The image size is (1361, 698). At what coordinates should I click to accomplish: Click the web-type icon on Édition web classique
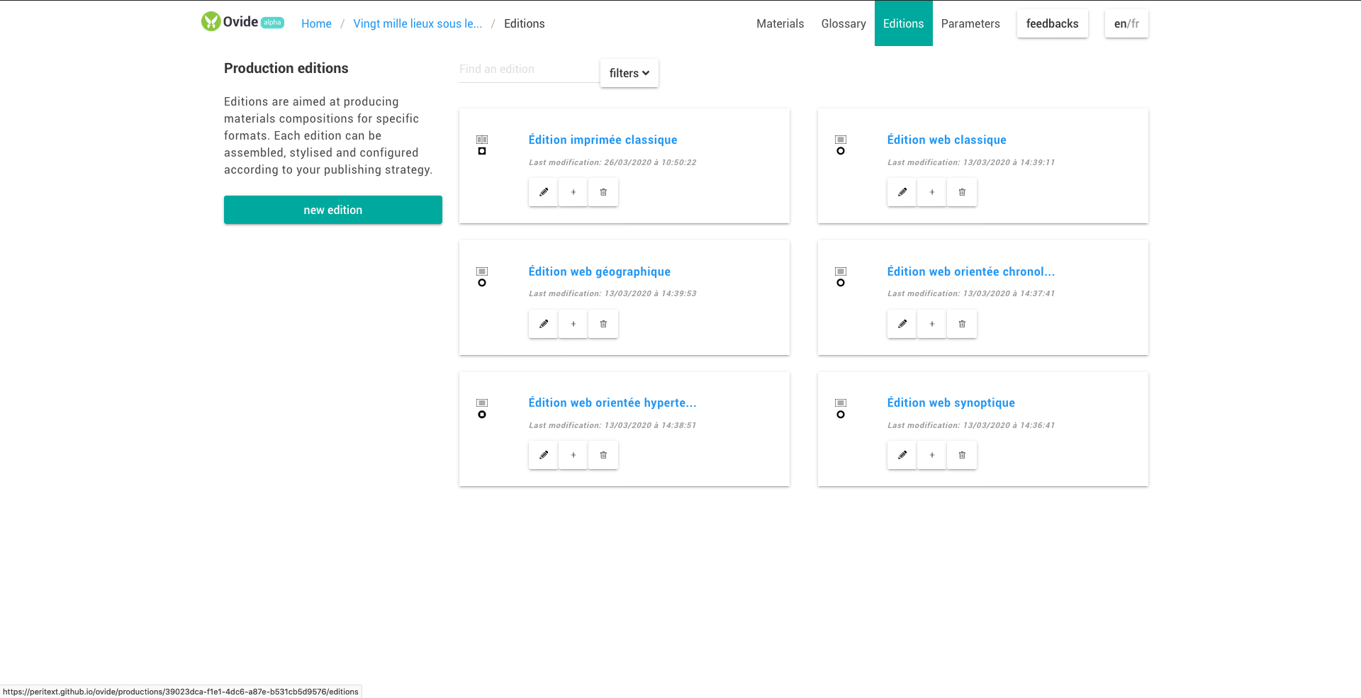841,140
